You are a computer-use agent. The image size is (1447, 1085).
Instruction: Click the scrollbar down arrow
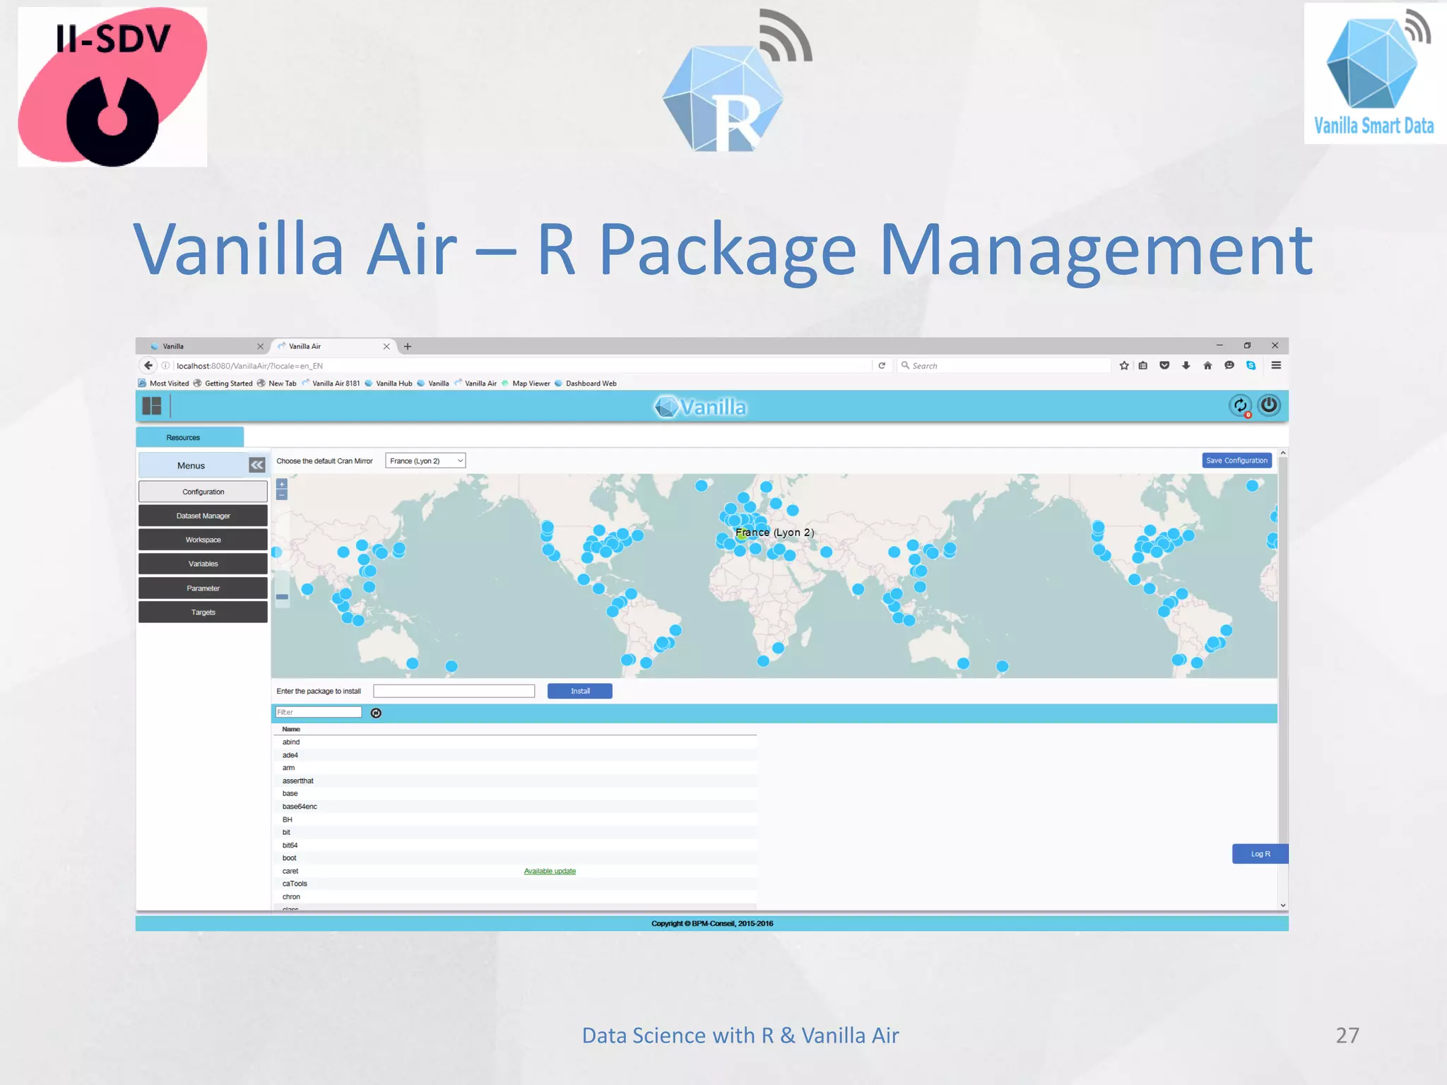pyautogui.click(x=1283, y=905)
